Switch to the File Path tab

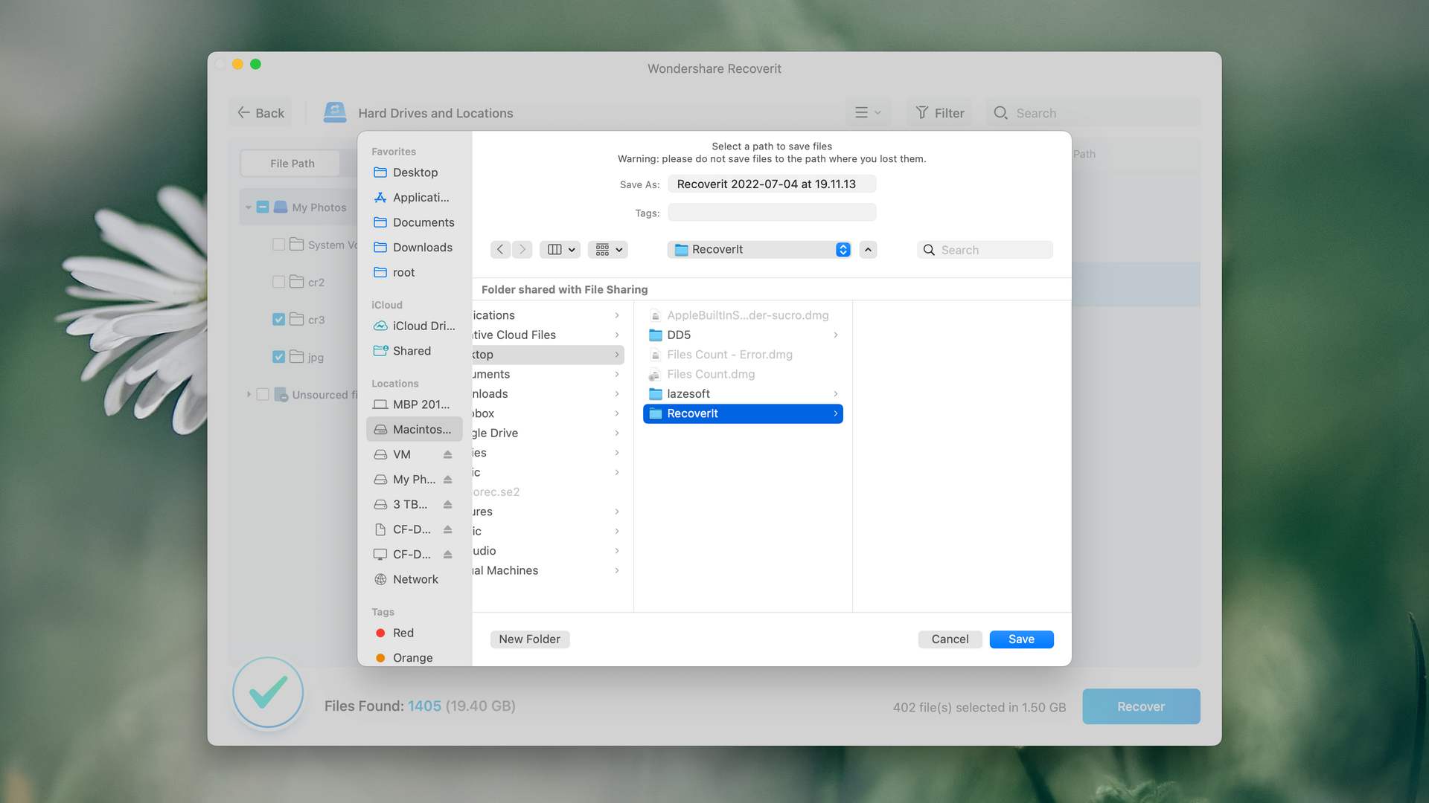292,163
